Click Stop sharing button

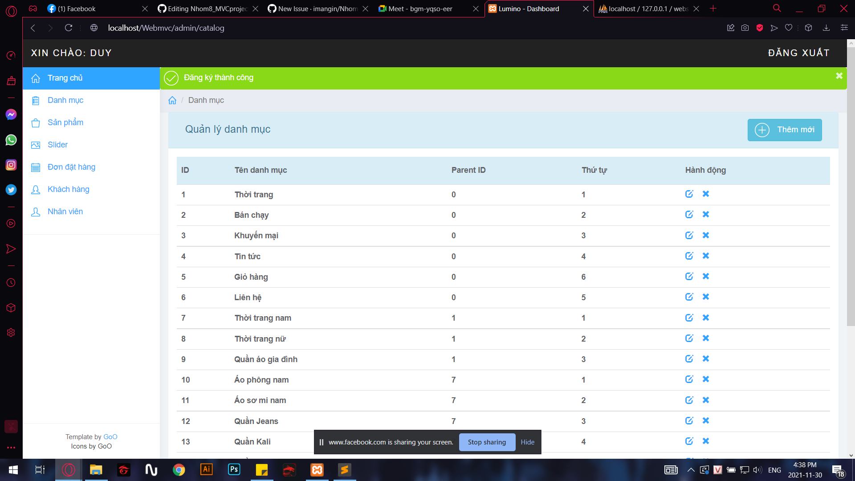coord(487,442)
